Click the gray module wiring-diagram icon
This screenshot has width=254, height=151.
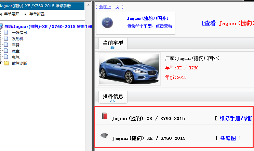pos(104,135)
